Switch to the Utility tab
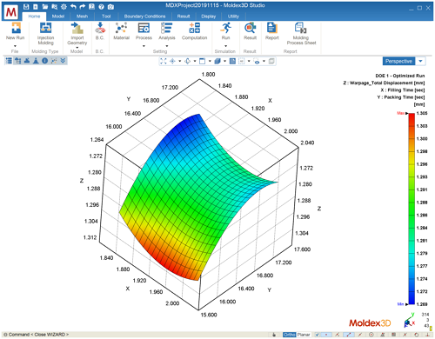This screenshot has height=339, width=435. (233, 17)
